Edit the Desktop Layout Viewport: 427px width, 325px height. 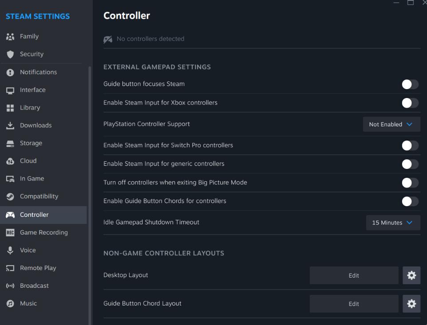tap(354, 275)
